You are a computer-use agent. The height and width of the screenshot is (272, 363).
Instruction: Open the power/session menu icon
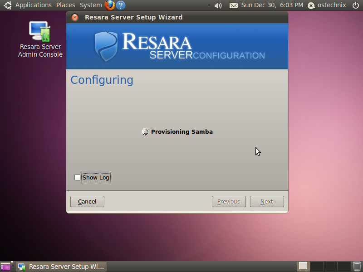pyautogui.click(x=356, y=5)
